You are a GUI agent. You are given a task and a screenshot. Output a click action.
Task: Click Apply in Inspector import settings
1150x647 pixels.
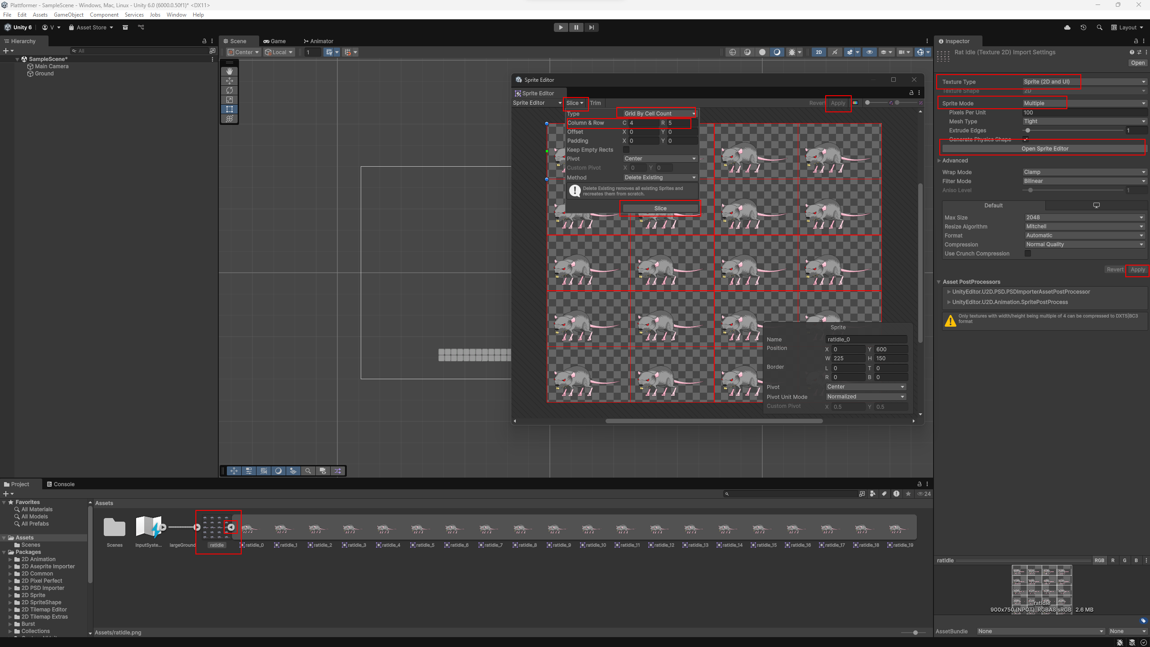(1137, 270)
